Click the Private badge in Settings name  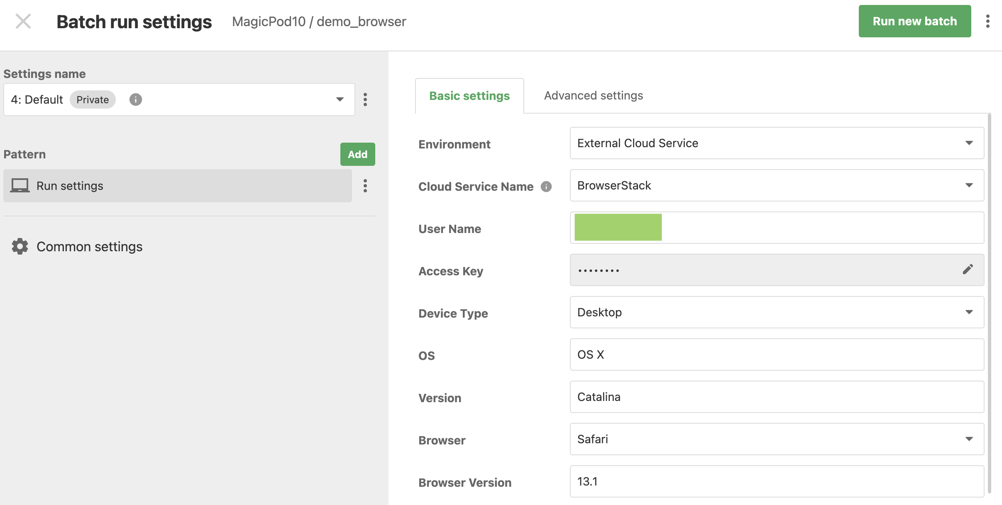(x=93, y=100)
